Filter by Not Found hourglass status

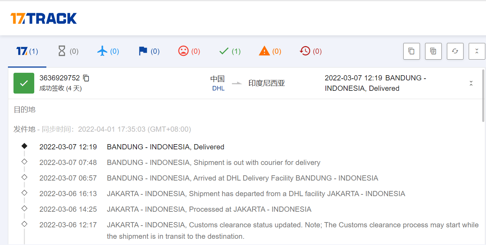coord(68,52)
